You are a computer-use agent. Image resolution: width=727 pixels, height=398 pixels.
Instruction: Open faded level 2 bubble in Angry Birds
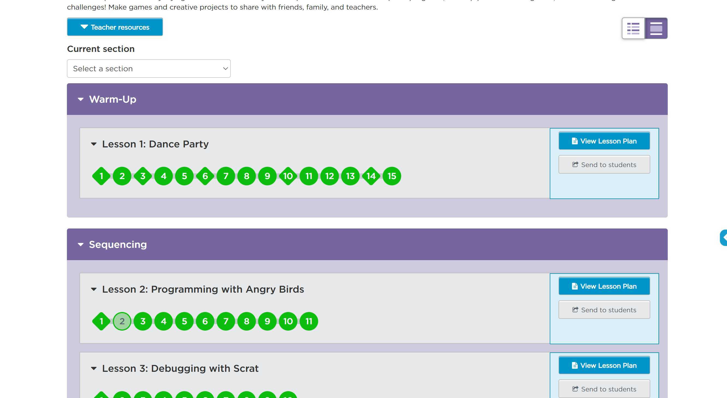tap(122, 321)
